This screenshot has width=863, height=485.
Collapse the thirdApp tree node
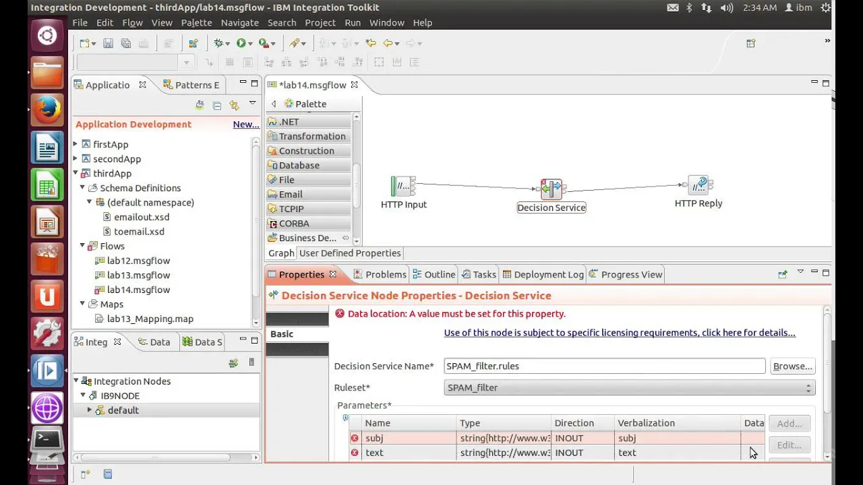pyautogui.click(x=76, y=174)
